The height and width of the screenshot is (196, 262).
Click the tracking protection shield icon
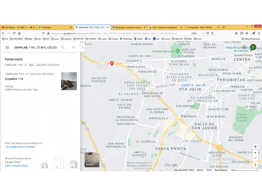point(44,33)
